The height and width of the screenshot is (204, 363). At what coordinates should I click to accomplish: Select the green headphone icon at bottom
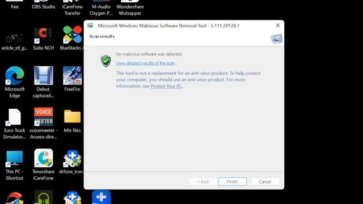click(43, 197)
